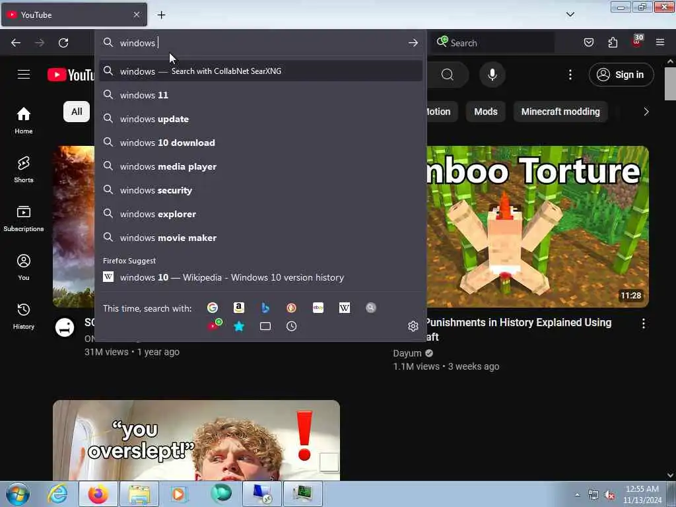676x507 pixels.
Task: Open Windows Explorer folder in taskbar
Action: tap(139, 494)
